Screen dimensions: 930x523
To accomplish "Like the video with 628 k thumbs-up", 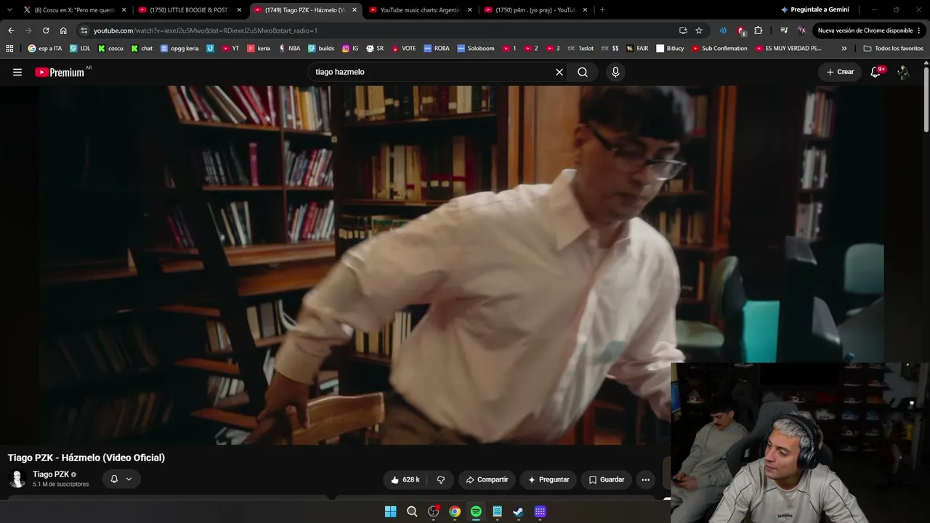I will (405, 479).
